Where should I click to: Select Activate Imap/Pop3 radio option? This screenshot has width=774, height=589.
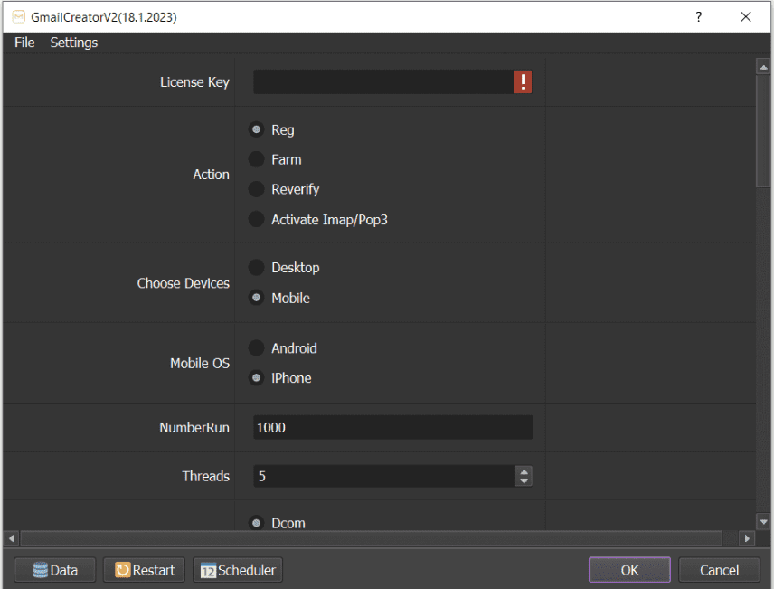click(x=256, y=219)
